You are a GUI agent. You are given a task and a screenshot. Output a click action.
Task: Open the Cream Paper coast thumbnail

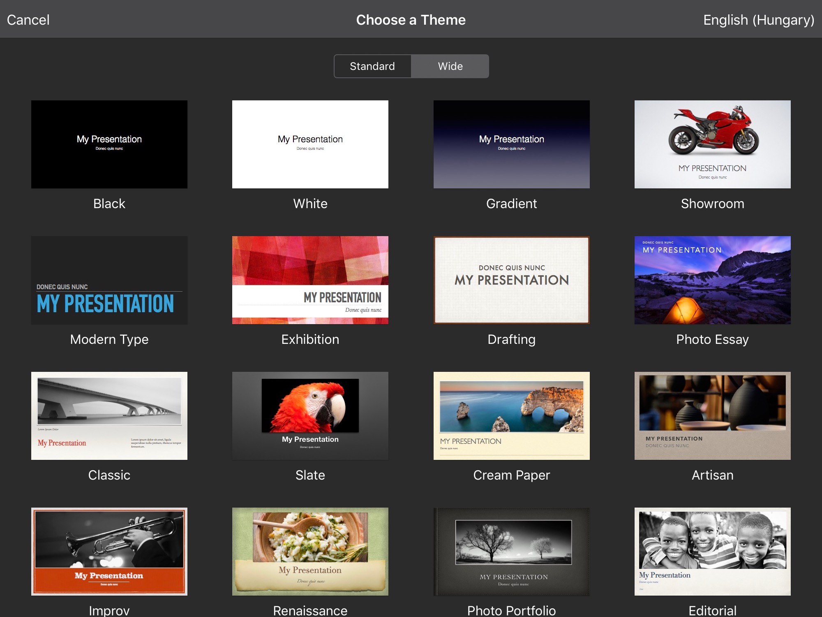point(512,416)
